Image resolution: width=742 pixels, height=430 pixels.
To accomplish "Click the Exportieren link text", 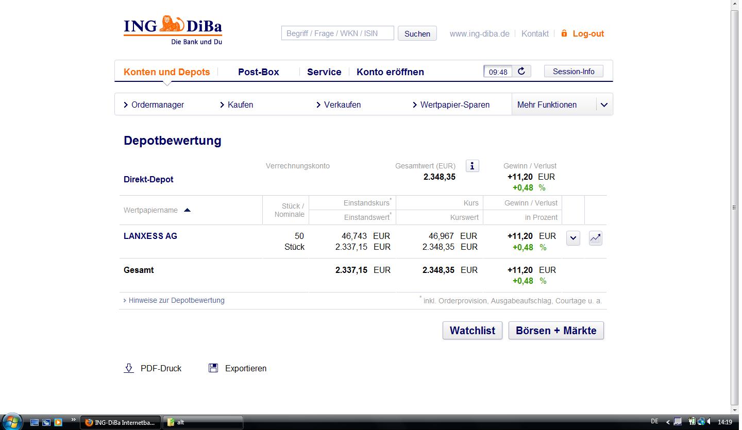I will [x=246, y=368].
